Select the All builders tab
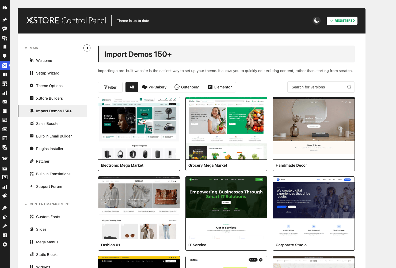396x268 pixels. pos(132,87)
